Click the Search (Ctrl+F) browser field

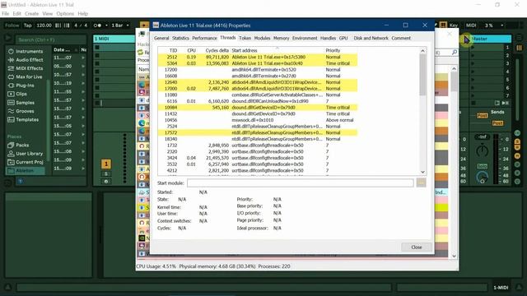tap(51, 39)
